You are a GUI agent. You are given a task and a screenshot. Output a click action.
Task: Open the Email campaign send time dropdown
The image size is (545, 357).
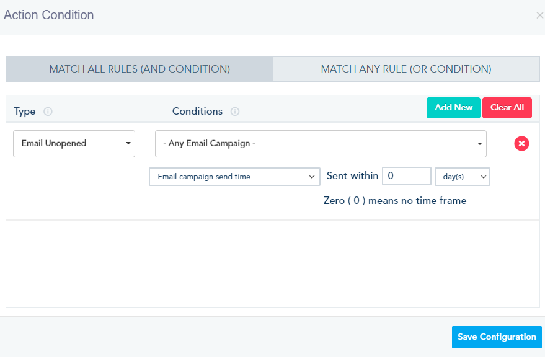coord(234,177)
